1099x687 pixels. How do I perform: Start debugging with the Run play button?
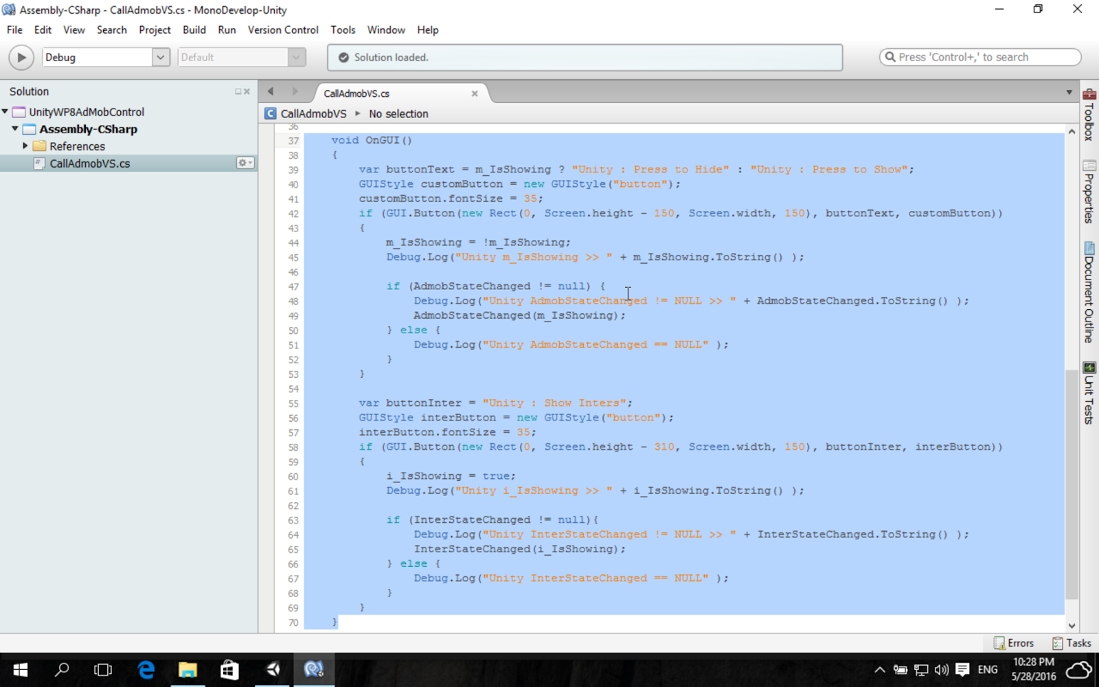(x=21, y=58)
